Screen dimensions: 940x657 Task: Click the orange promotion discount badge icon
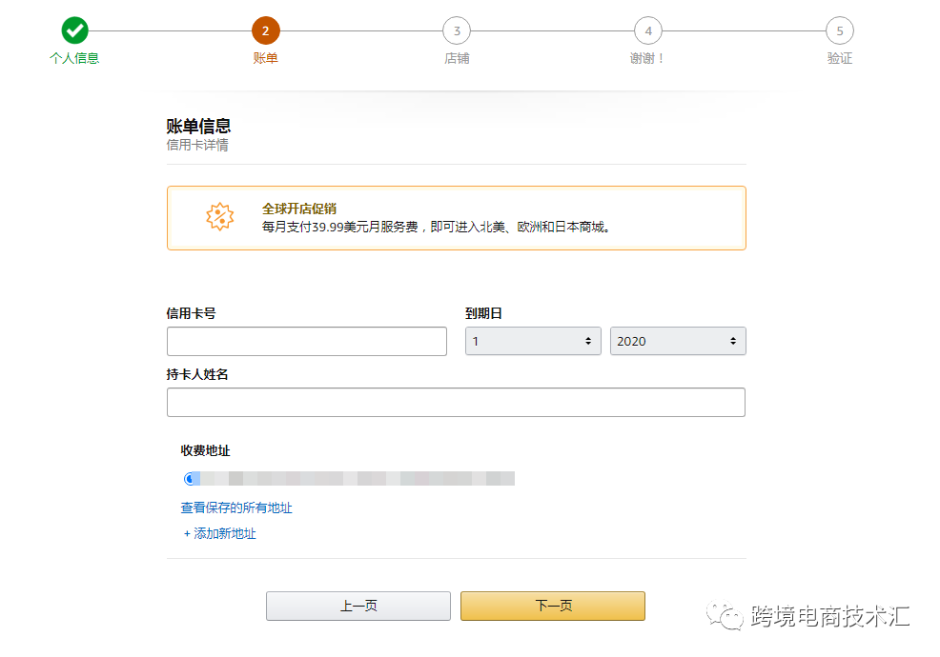pos(220,216)
